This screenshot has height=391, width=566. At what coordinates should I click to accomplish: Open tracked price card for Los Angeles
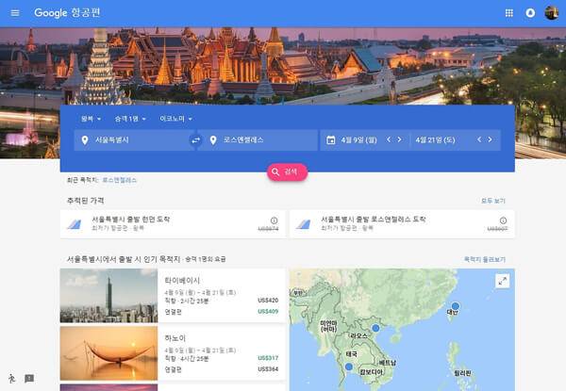[x=402, y=224]
